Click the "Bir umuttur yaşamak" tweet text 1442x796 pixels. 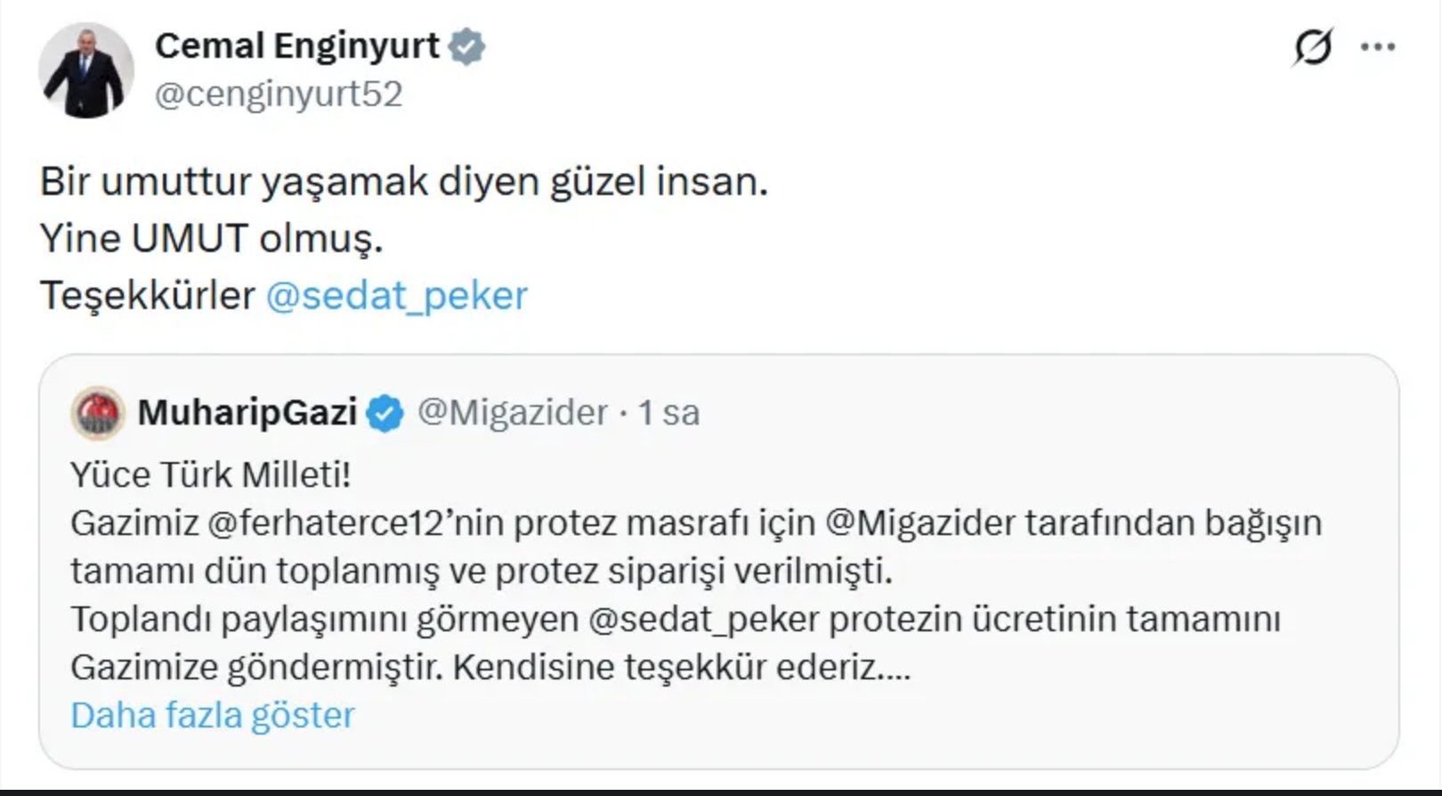pos(403,182)
